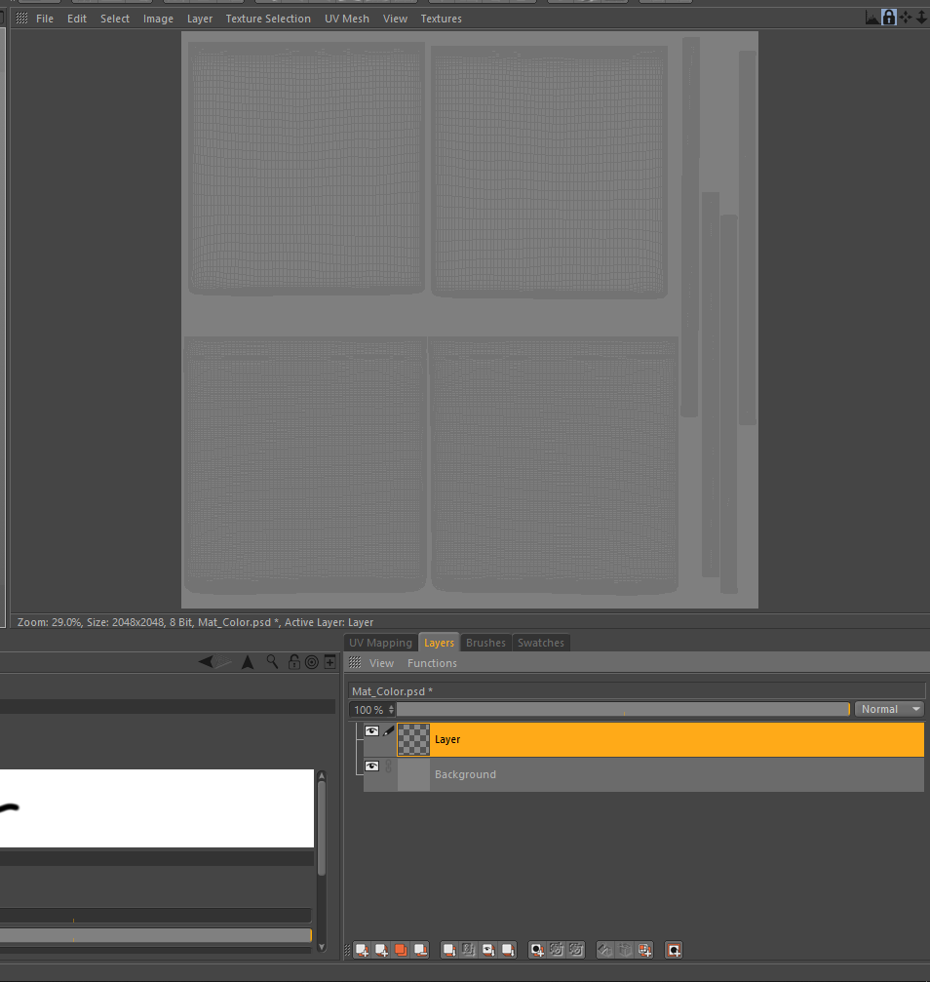Toggle the open padlock icon in attribute panel

[x=293, y=661]
